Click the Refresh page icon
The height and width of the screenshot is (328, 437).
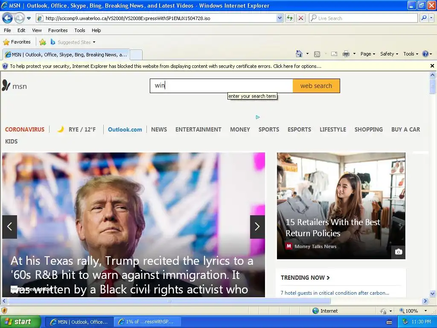point(290,18)
